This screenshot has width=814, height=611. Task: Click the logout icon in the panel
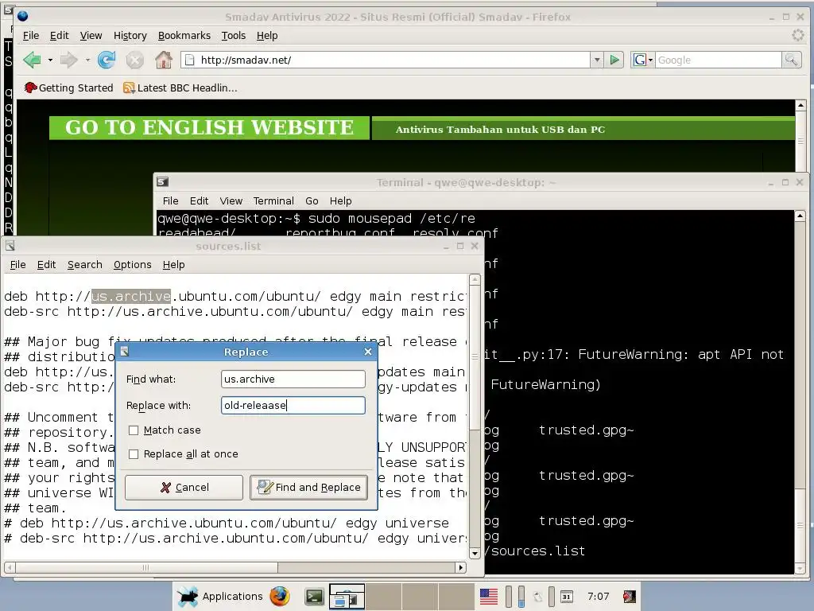630,597
